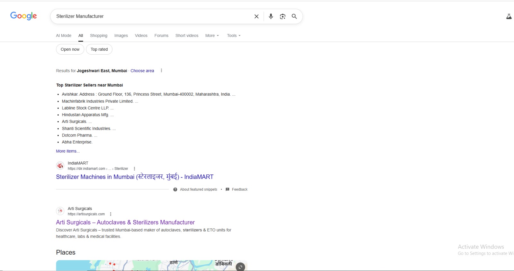Click the IndiaMART site name above result
Viewport: 514px width, 271px height.
[x=78, y=163]
